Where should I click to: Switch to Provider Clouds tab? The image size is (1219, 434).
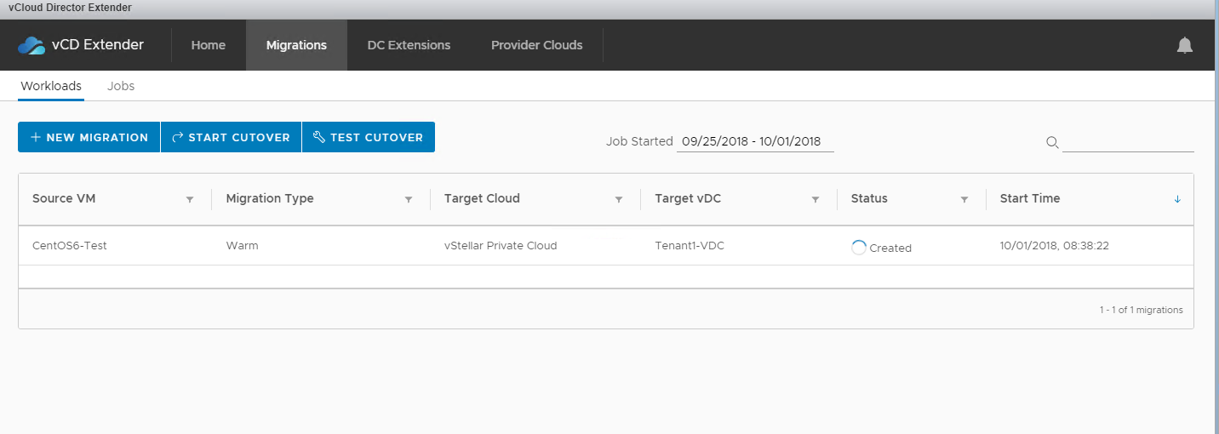(x=536, y=45)
